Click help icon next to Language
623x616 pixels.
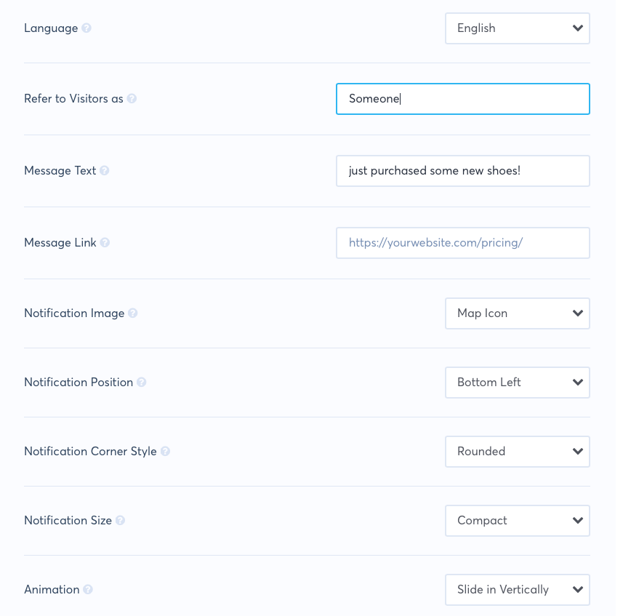click(x=87, y=28)
